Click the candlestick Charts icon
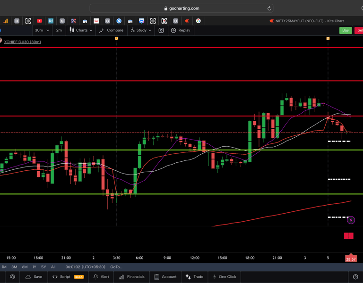 (x=72, y=30)
